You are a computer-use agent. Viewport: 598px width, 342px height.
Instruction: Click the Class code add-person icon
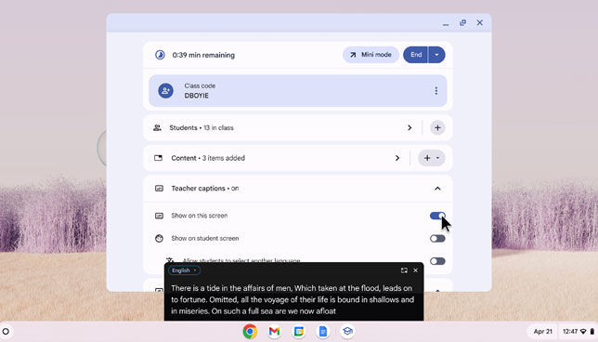165,91
